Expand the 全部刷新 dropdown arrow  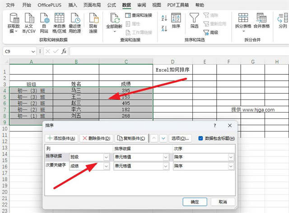pyautogui.click(x=114, y=31)
